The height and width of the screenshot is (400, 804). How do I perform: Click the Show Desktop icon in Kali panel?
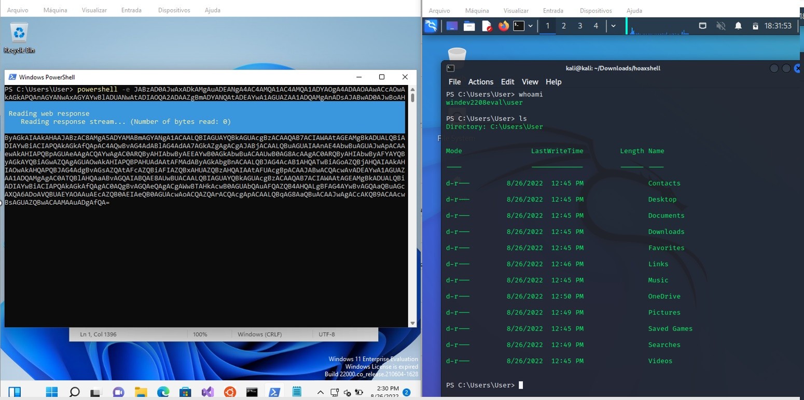click(452, 26)
